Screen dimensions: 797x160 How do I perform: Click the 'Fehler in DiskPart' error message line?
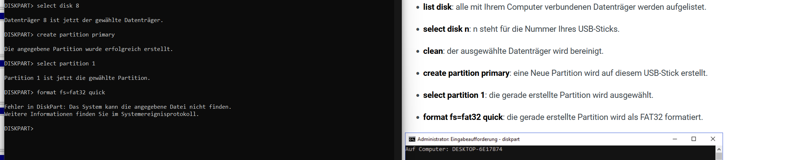tap(118, 107)
